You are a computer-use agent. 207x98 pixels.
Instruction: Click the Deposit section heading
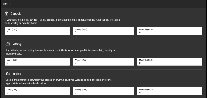[x=16, y=13]
